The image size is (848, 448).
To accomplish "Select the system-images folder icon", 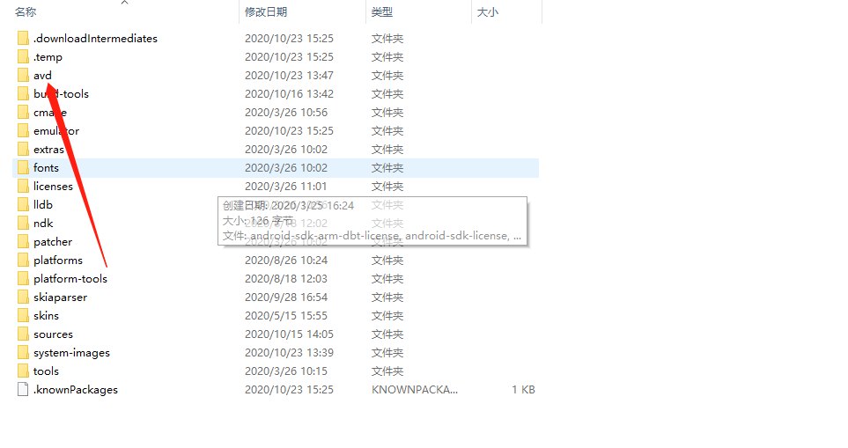I will (x=23, y=352).
